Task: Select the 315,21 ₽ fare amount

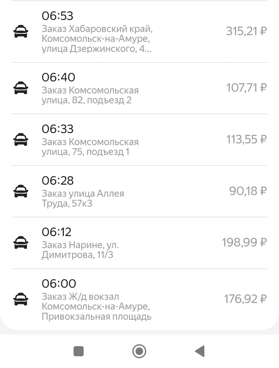Action: pos(246,31)
